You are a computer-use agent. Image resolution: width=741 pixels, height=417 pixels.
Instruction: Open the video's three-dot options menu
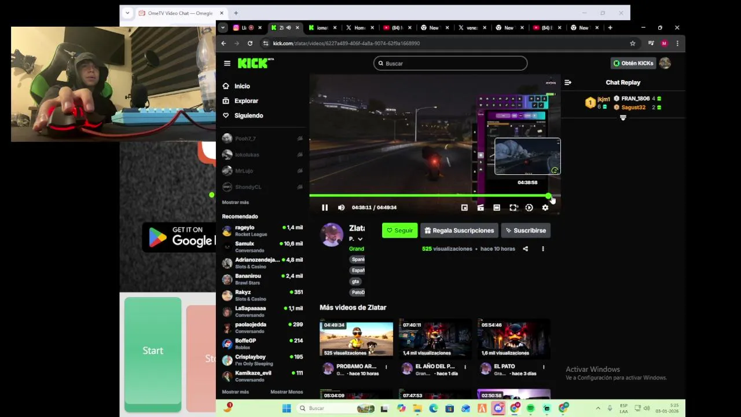[542, 248]
